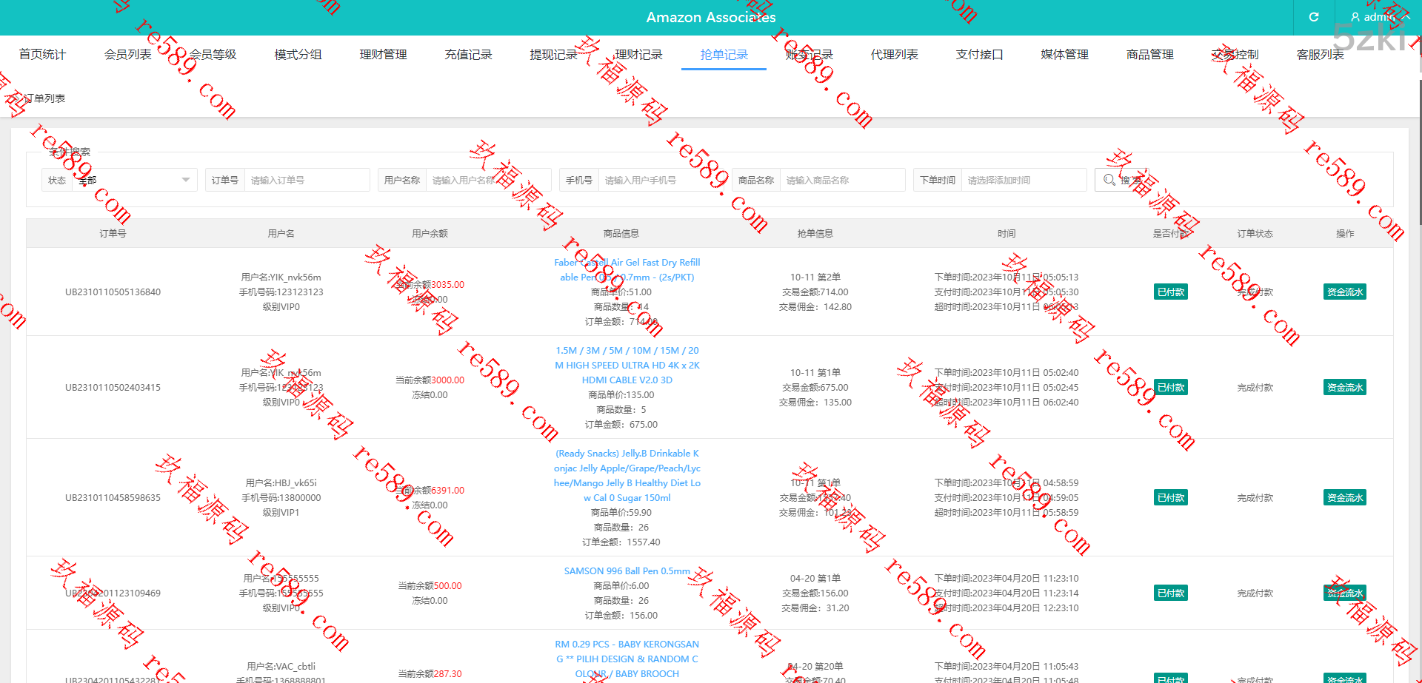Click the admin user profile icon
The width and height of the screenshot is (1422, 683).
1355,17
